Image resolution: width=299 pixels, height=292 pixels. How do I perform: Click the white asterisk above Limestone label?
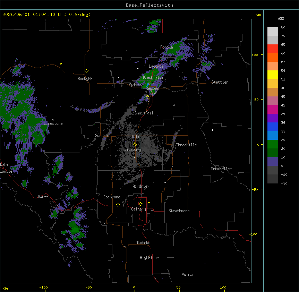(x=53, y=120)
